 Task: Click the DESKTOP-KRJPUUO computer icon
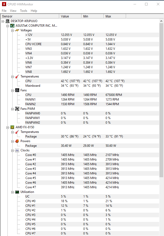pos(7,21)
